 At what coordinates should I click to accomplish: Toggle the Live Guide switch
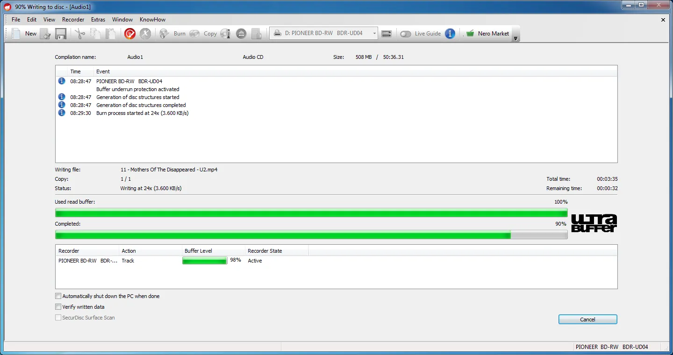[406, 34]
